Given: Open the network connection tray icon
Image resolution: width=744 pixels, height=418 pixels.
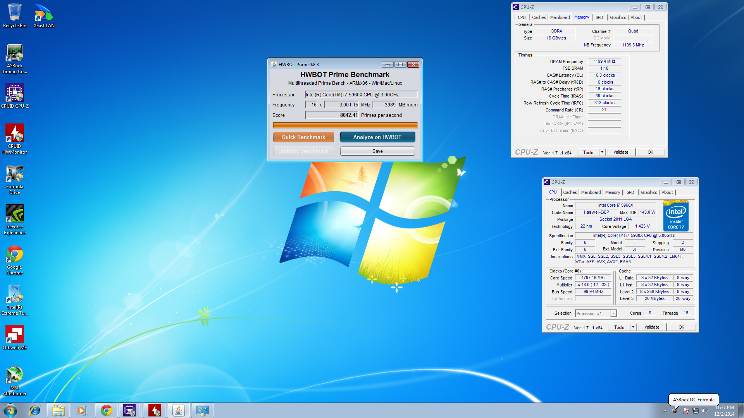Looking at the screenshot, I should coord(696,411).
